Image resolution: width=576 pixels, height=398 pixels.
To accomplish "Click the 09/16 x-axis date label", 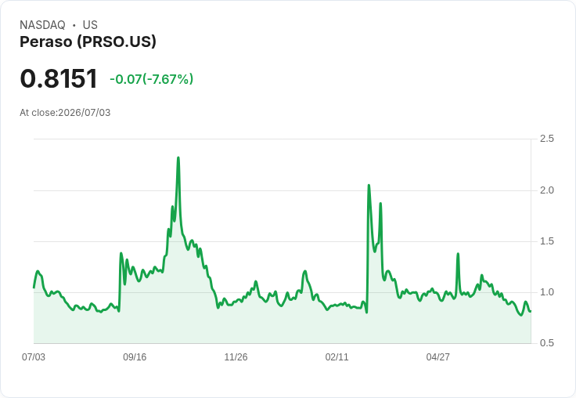I will (x=135, y=356).
